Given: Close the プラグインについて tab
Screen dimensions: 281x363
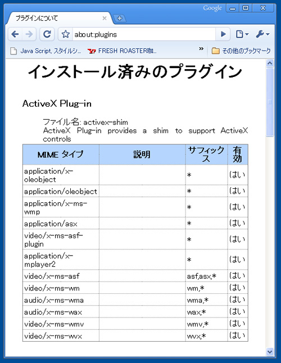Looking at the screenshot, I should (x=105, y=18).
